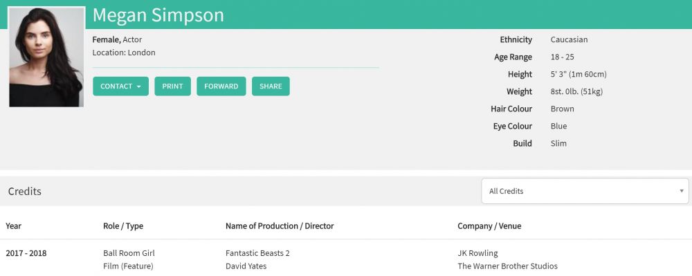Click The Warner Brother Studios venue

pyautogui.click(x=507, y=266)
